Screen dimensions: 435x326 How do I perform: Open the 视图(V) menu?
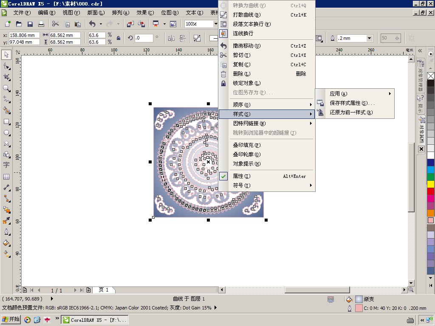pos(71,13)
